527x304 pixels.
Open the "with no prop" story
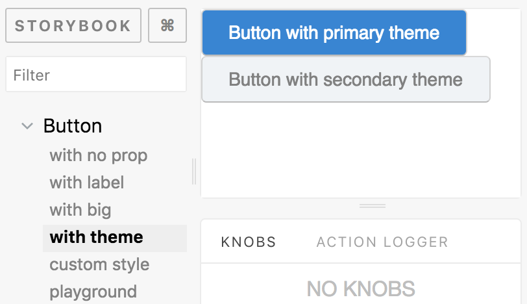tap(99, 156)
